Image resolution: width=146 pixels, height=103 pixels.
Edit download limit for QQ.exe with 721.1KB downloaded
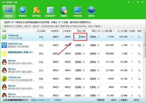(x=84, y=62)
